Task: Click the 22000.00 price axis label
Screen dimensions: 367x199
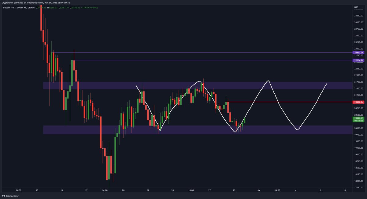Action: click(358, 75)
